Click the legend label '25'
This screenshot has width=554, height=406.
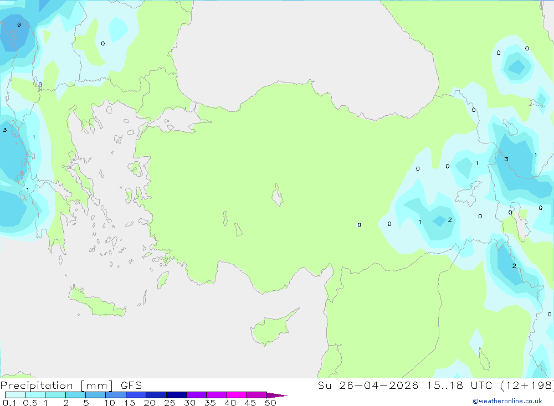pyautogui.click(x=170, y=403)
